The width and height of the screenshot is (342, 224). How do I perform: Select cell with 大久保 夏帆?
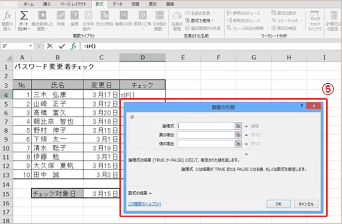[57, 166]
